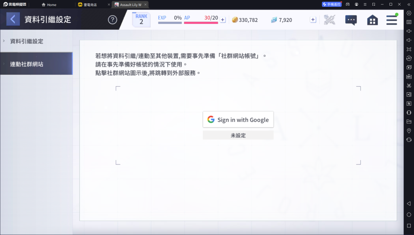The height and width of the screenshot is (235, 414).
Task: Tap the Android home circle
Action: pyautogui.click(x=409, y=215)
